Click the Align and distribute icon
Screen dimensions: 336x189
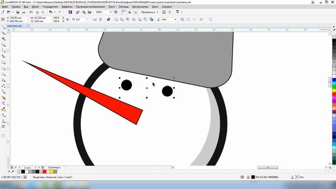[x=202, y=19]
